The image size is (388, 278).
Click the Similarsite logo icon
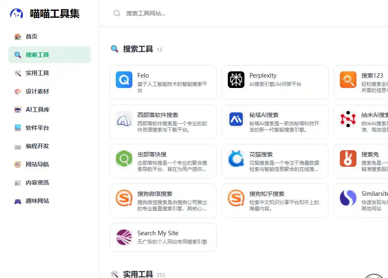[348, 198]
